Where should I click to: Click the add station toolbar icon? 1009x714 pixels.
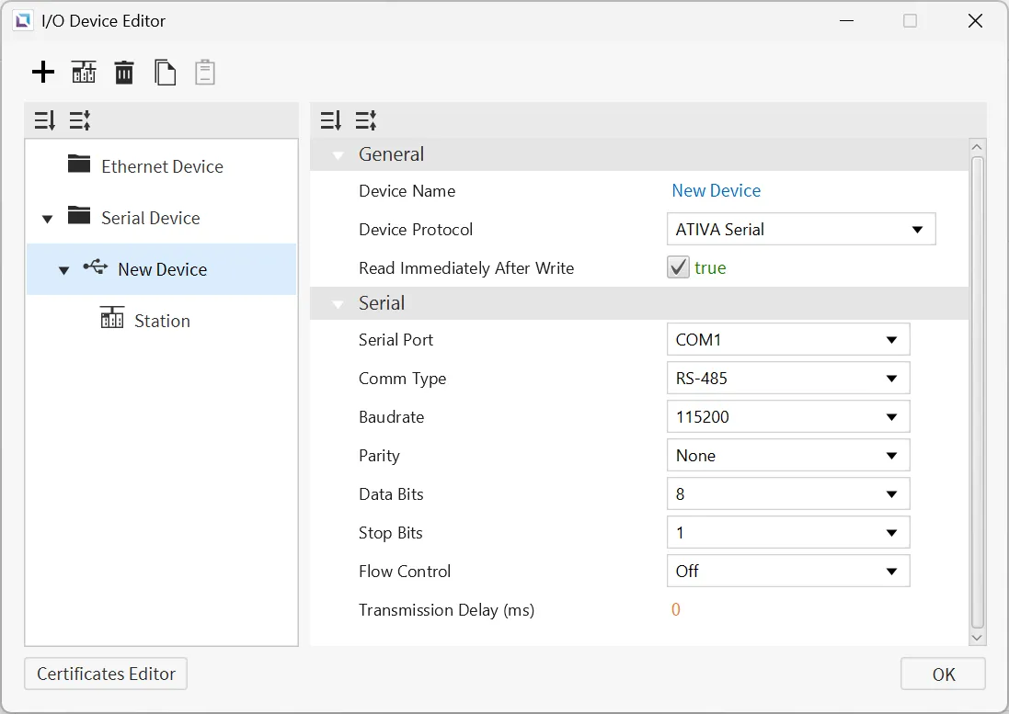pyautogui.click(x=84, y=73)
